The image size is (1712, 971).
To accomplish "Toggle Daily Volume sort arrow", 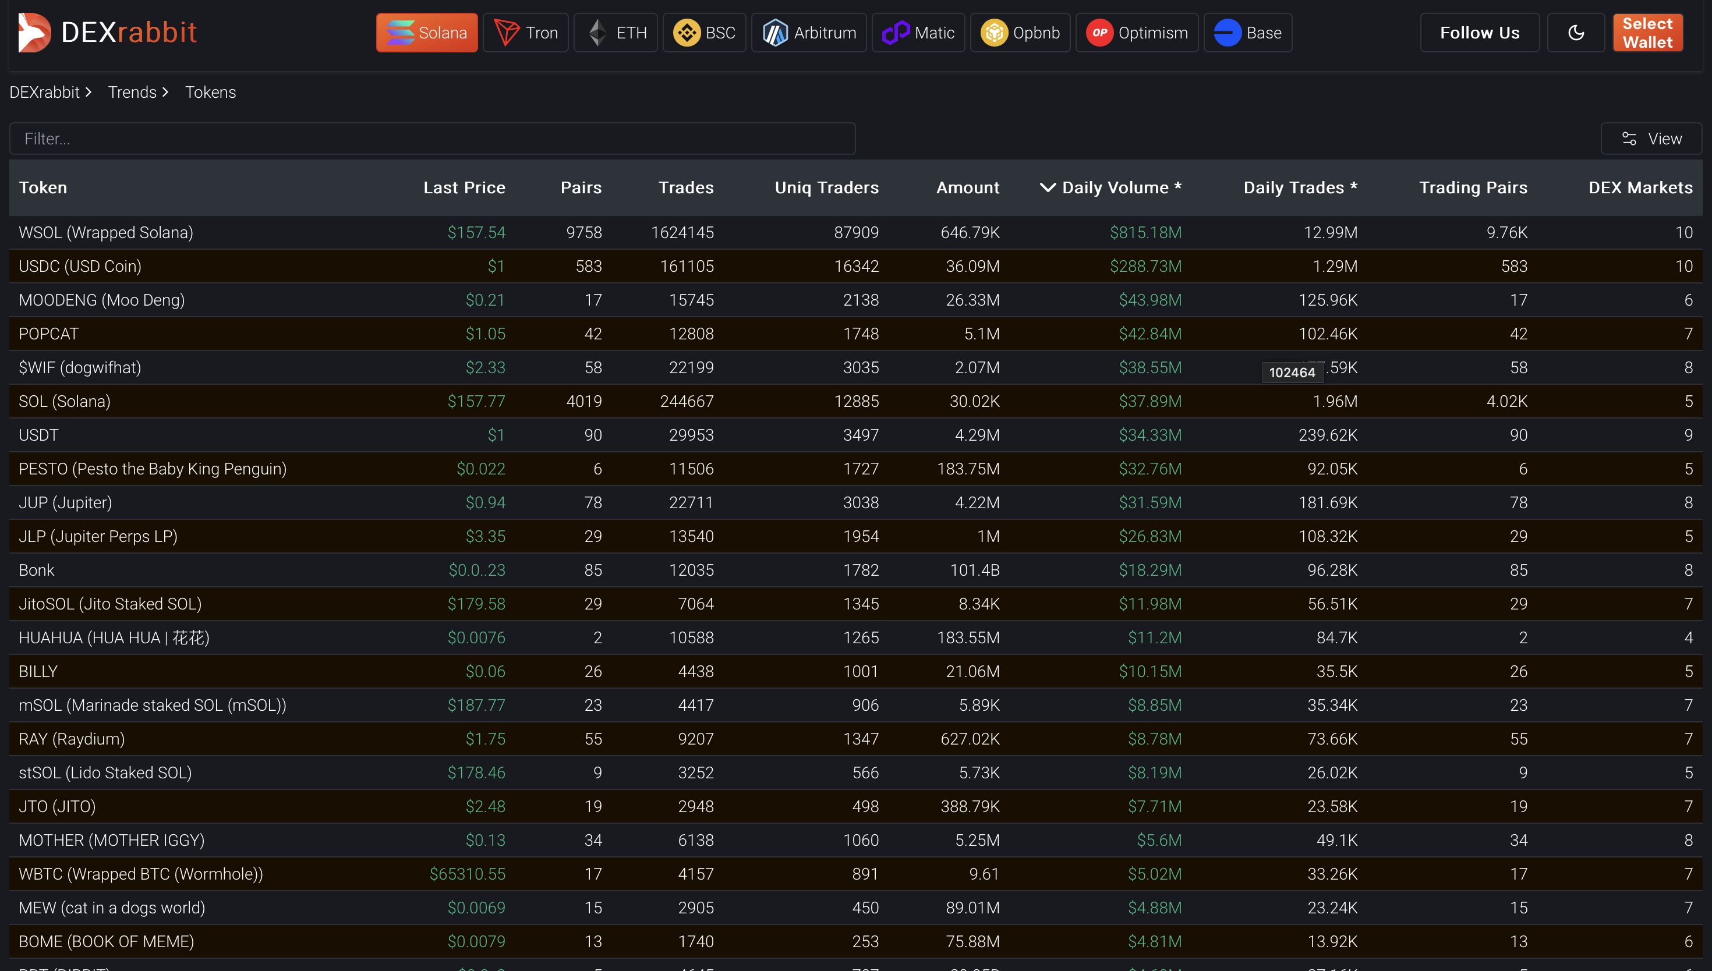I will click(x=1048, y=187).
